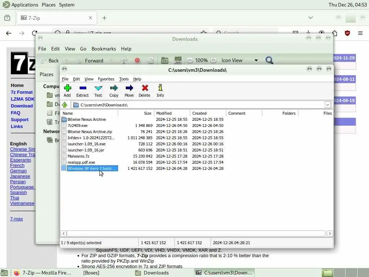Viewport: 369px width, 277px height.
Task: Select the launcher-1.09_16.exe file
Action: 86,144
